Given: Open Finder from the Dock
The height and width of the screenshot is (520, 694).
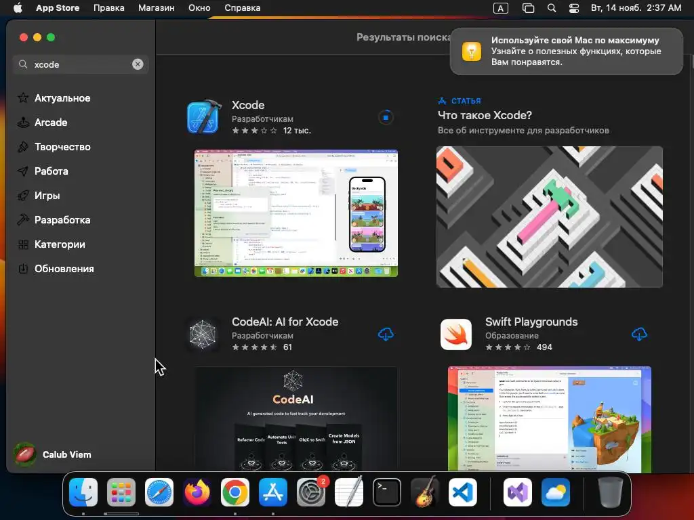Looking at the screenshot, I should pyautogui.click(x=83, y=492).
